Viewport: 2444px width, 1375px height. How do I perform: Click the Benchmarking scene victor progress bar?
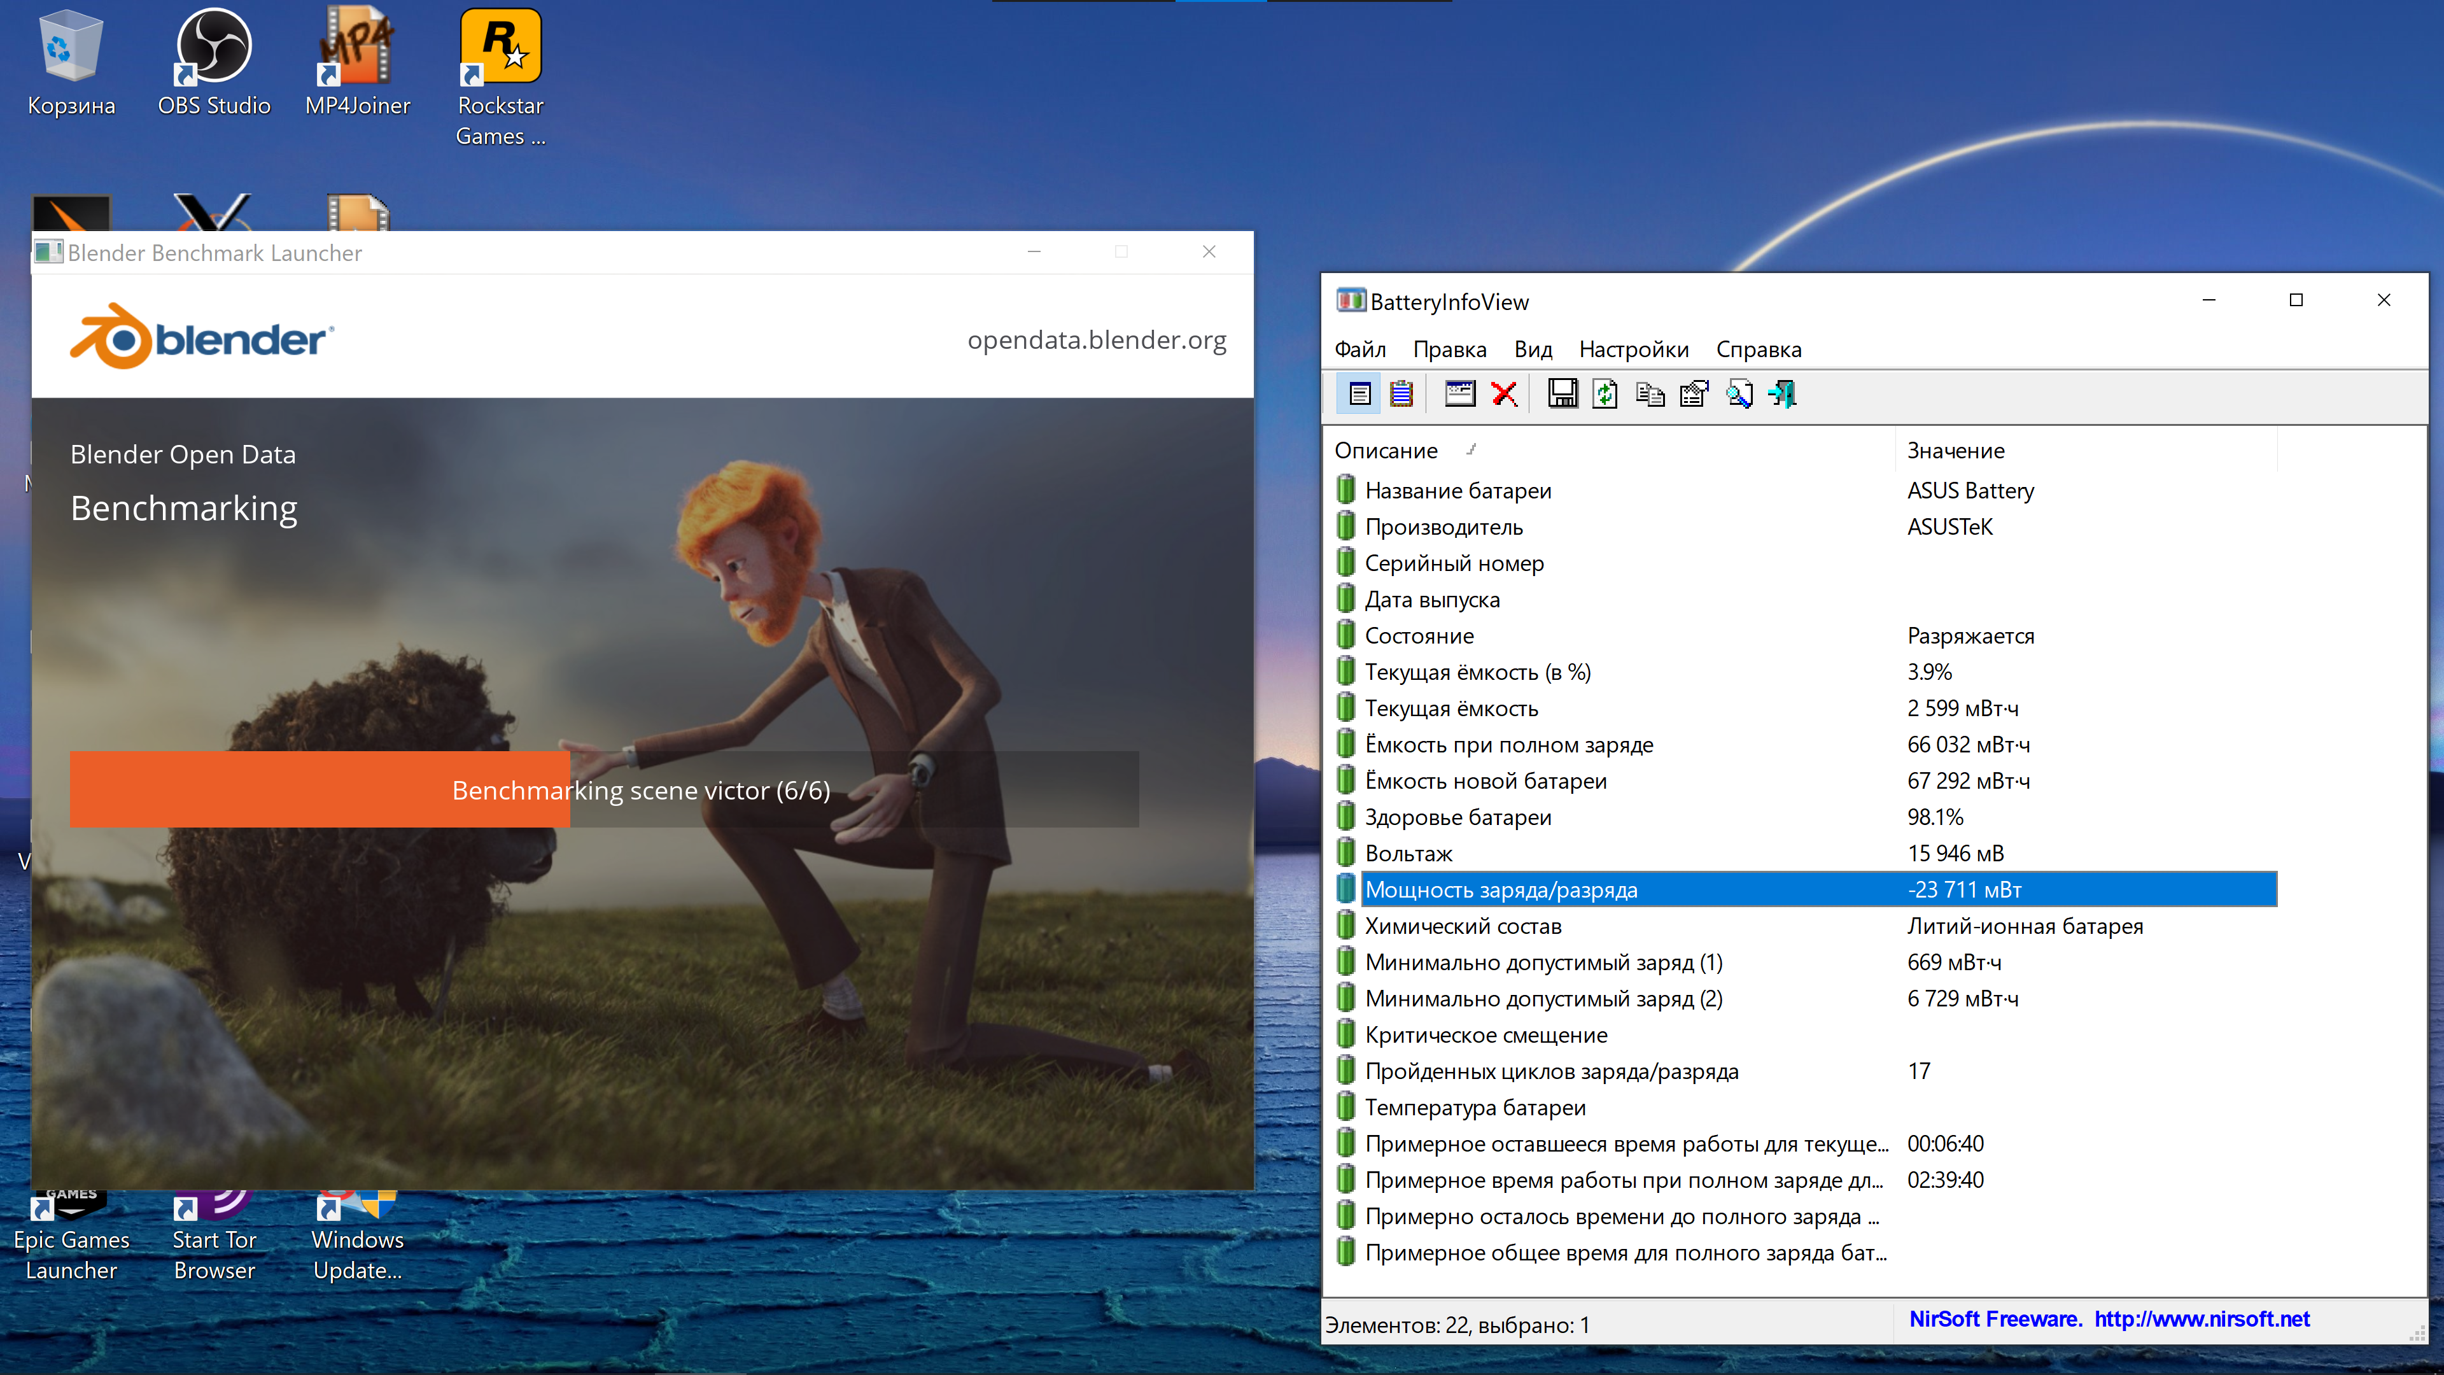[603, 789]
